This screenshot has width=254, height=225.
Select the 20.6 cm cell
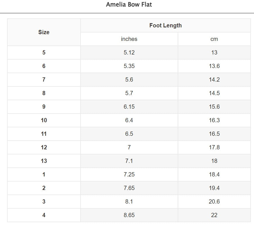pyautogui.click(x=214, y=202)
